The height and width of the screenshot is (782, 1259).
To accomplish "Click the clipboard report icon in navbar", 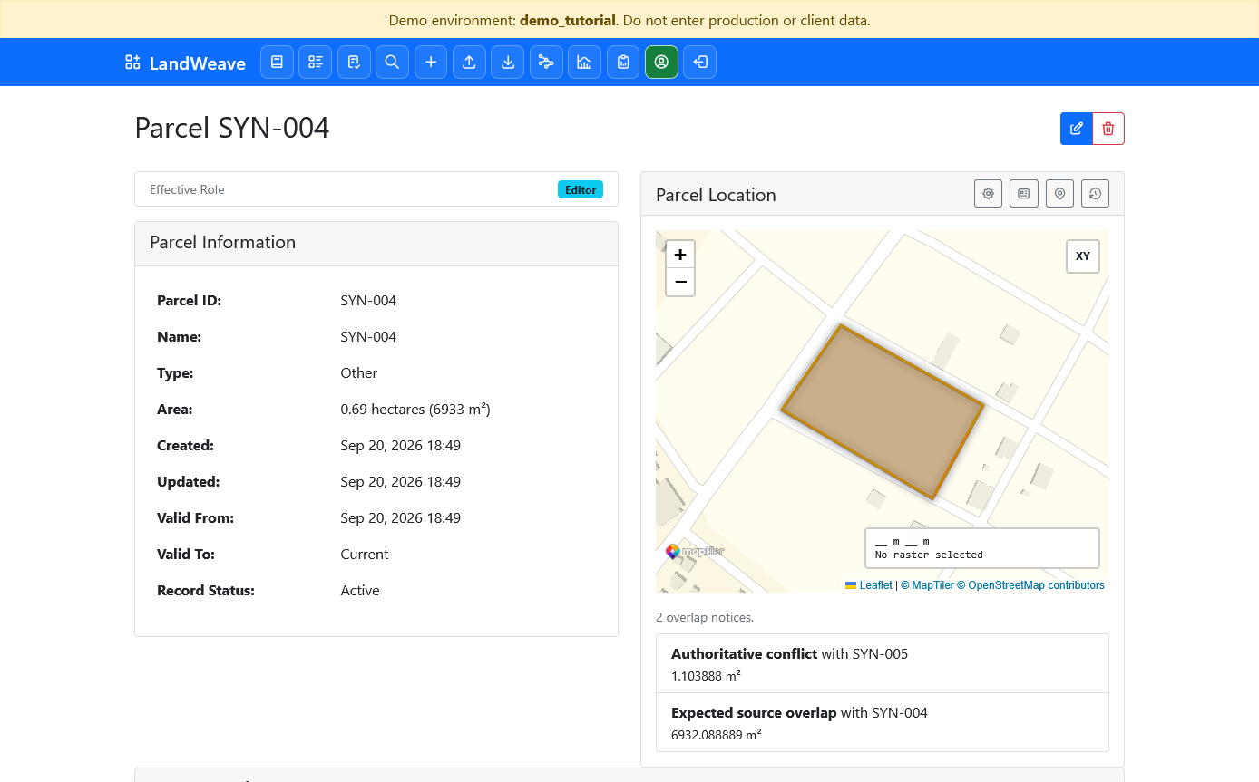I will pos(623,62).
